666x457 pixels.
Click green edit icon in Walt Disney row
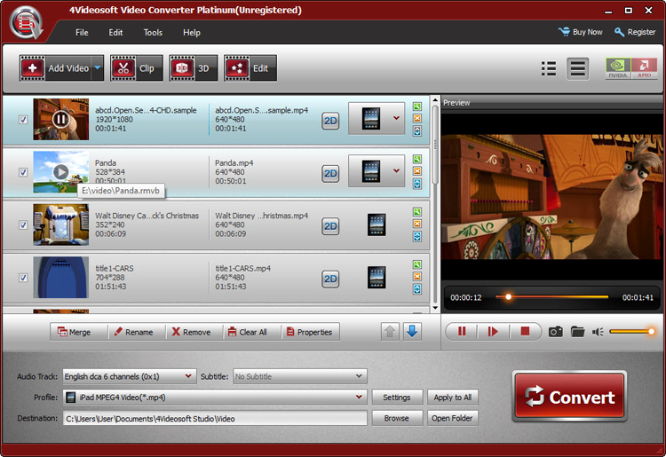[417, 212]
